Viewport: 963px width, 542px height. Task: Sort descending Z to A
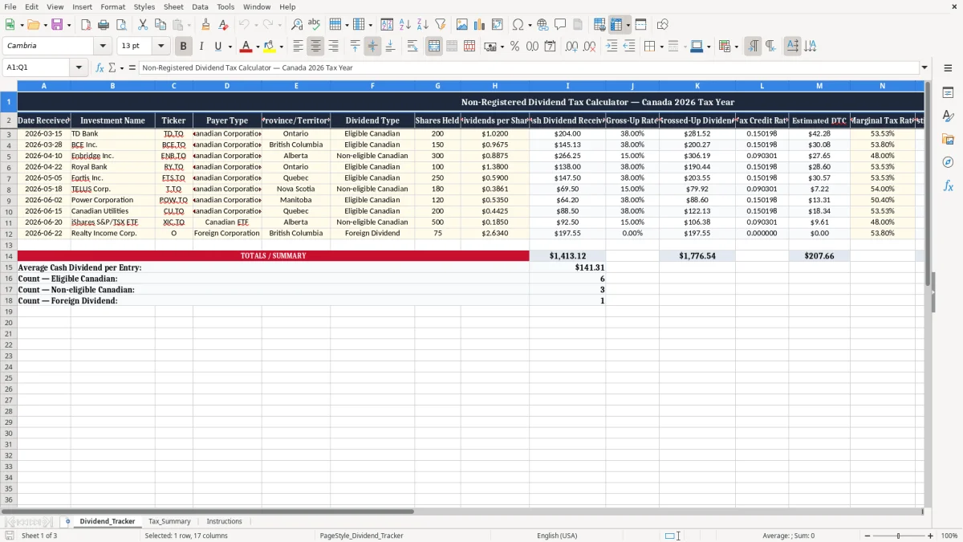click(422, 25)
